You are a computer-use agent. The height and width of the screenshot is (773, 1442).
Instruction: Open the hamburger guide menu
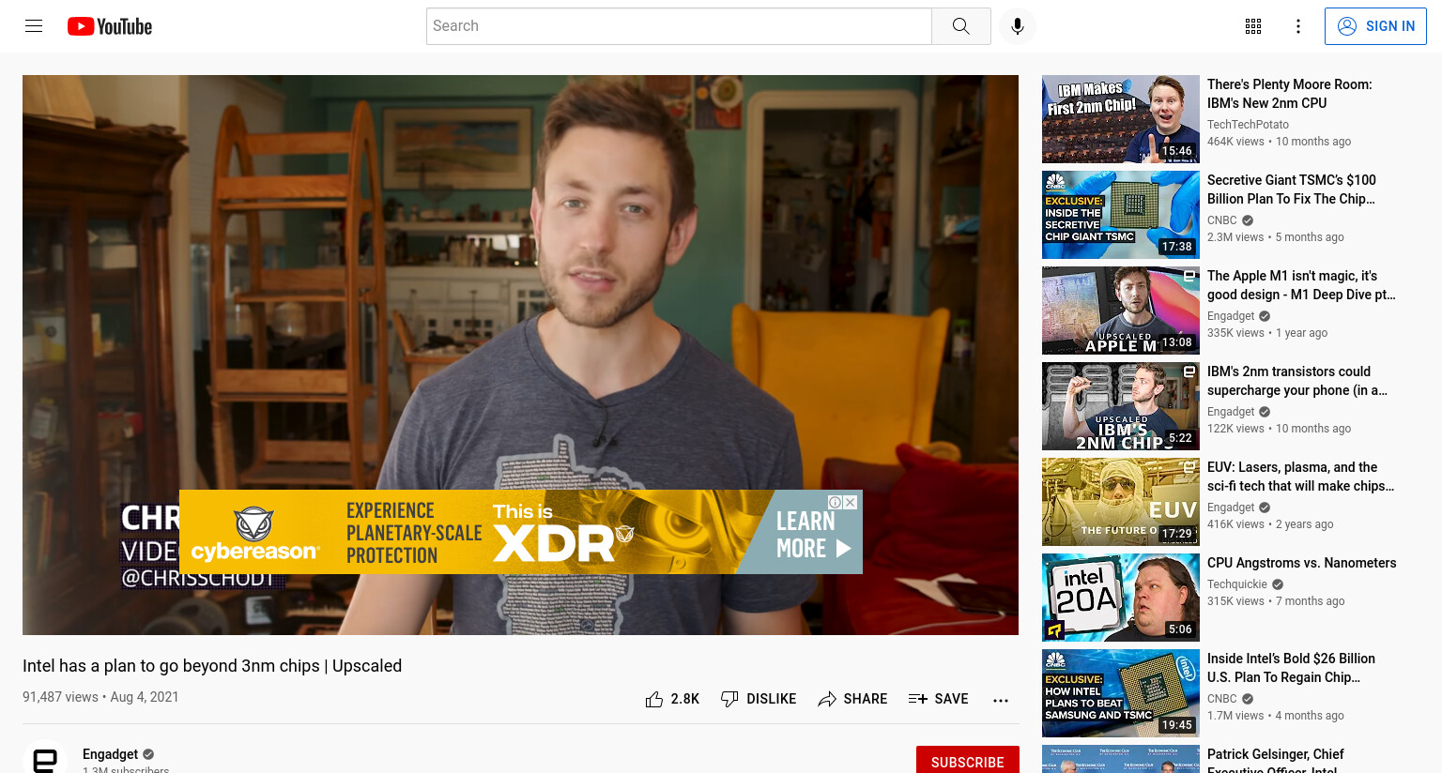(34, 26)
